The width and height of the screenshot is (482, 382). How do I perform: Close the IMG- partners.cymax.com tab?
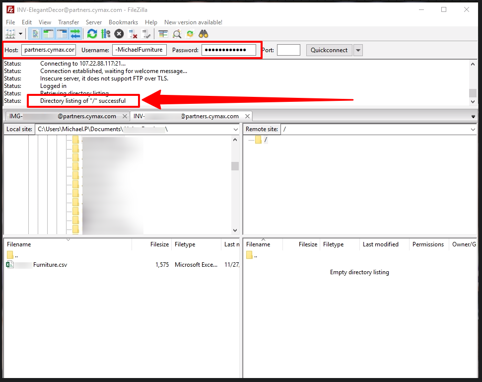pos(125,116)
